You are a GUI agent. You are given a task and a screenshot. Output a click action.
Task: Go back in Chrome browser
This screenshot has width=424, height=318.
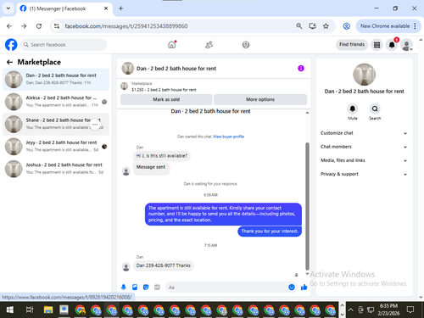pyautogui.click(x=9, y=26)
